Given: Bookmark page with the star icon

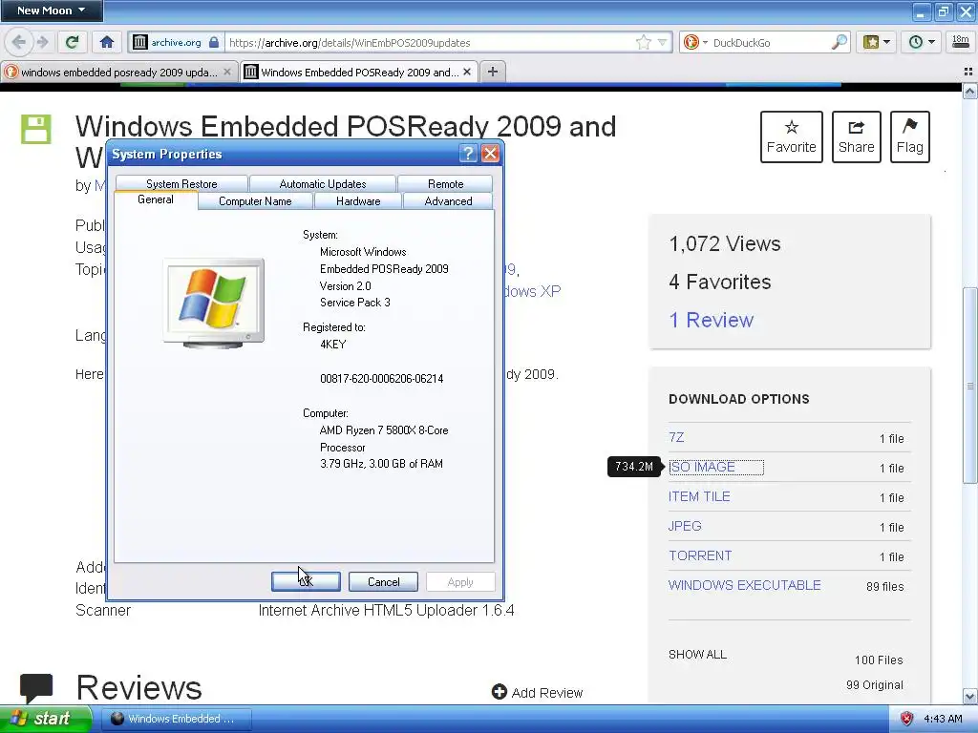Looking at the screenshot, I should click(644, 42).
